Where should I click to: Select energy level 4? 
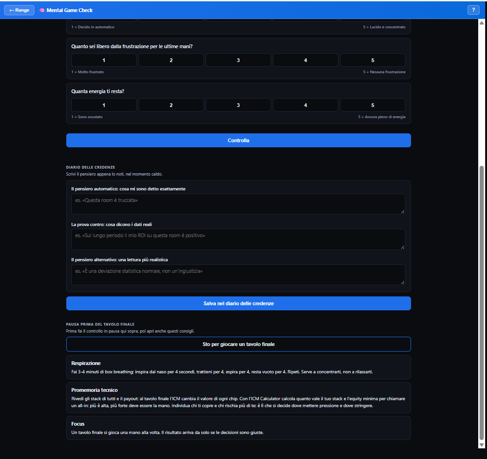click(x=306, y=105)
